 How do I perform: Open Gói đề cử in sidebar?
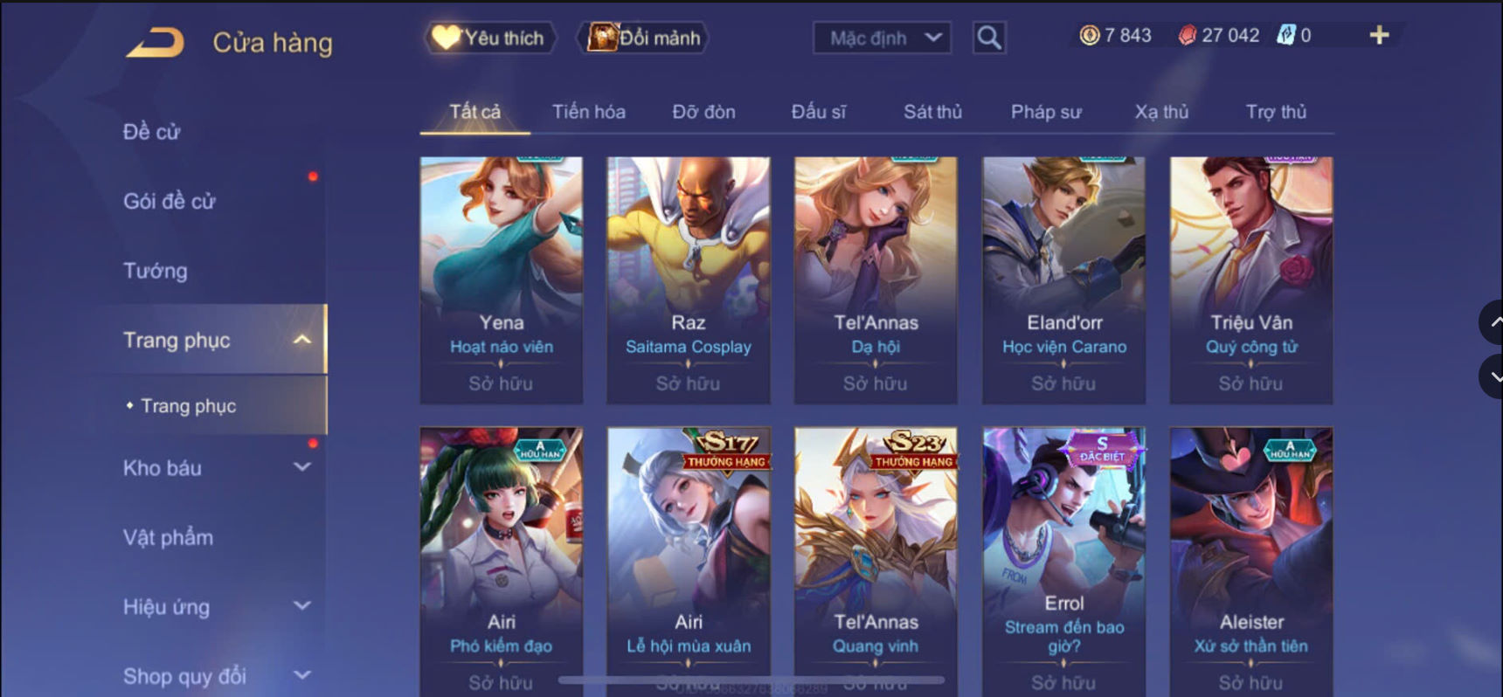point(169,201)
